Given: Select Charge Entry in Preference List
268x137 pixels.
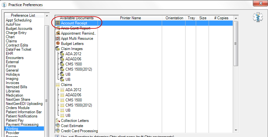Looking at the screenshot, I should 16,33.
